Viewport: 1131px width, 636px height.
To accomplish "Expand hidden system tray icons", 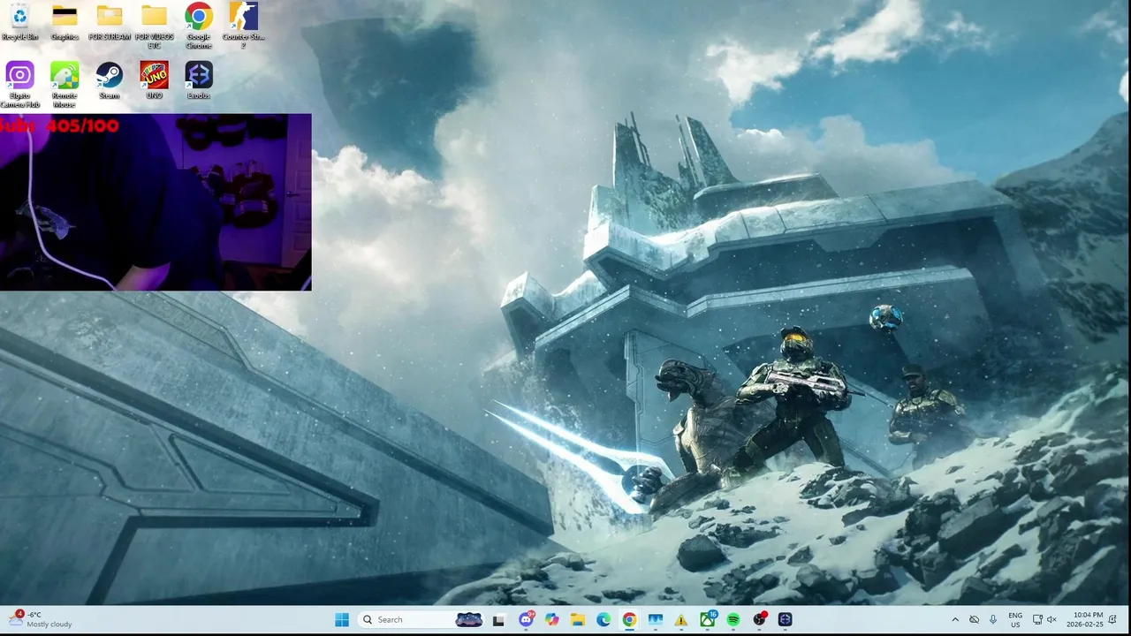I will (x=955, y=619).
